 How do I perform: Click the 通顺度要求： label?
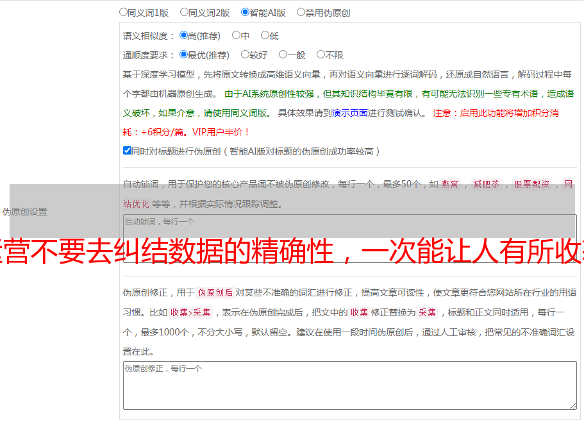click(149, 55)
